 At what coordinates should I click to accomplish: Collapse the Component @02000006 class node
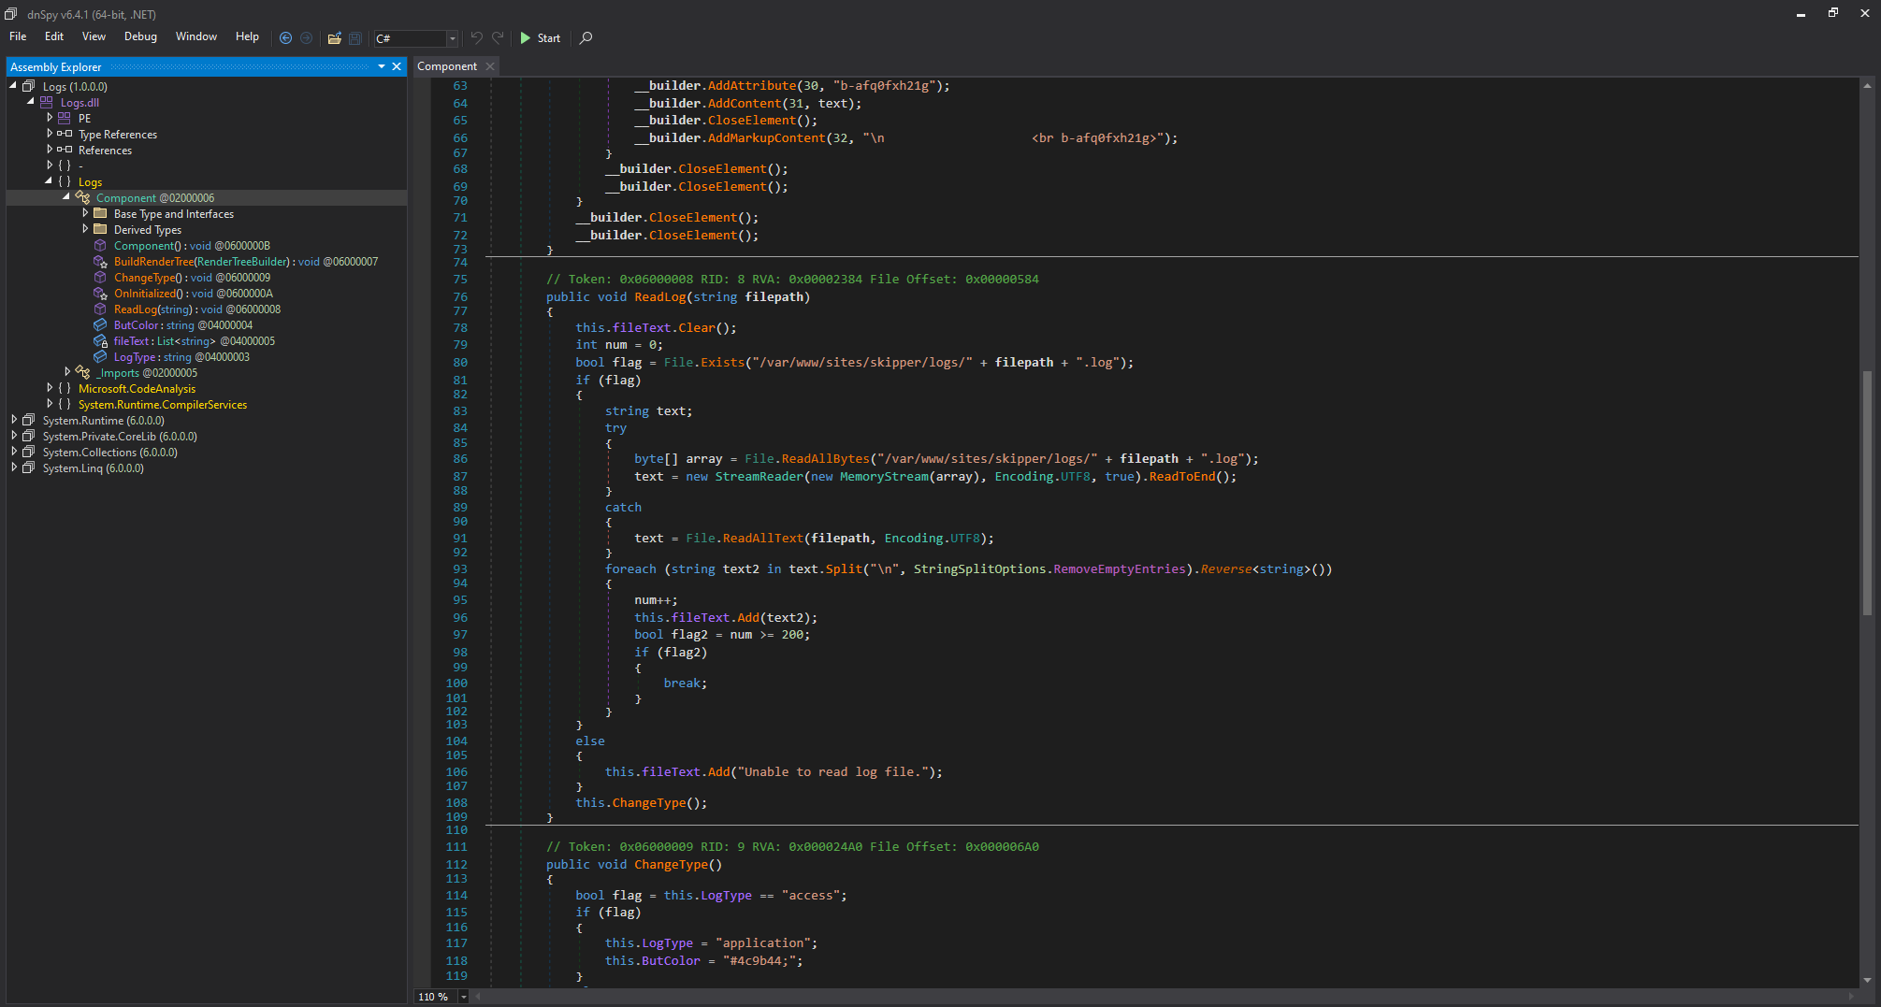(x=66, y=197)
